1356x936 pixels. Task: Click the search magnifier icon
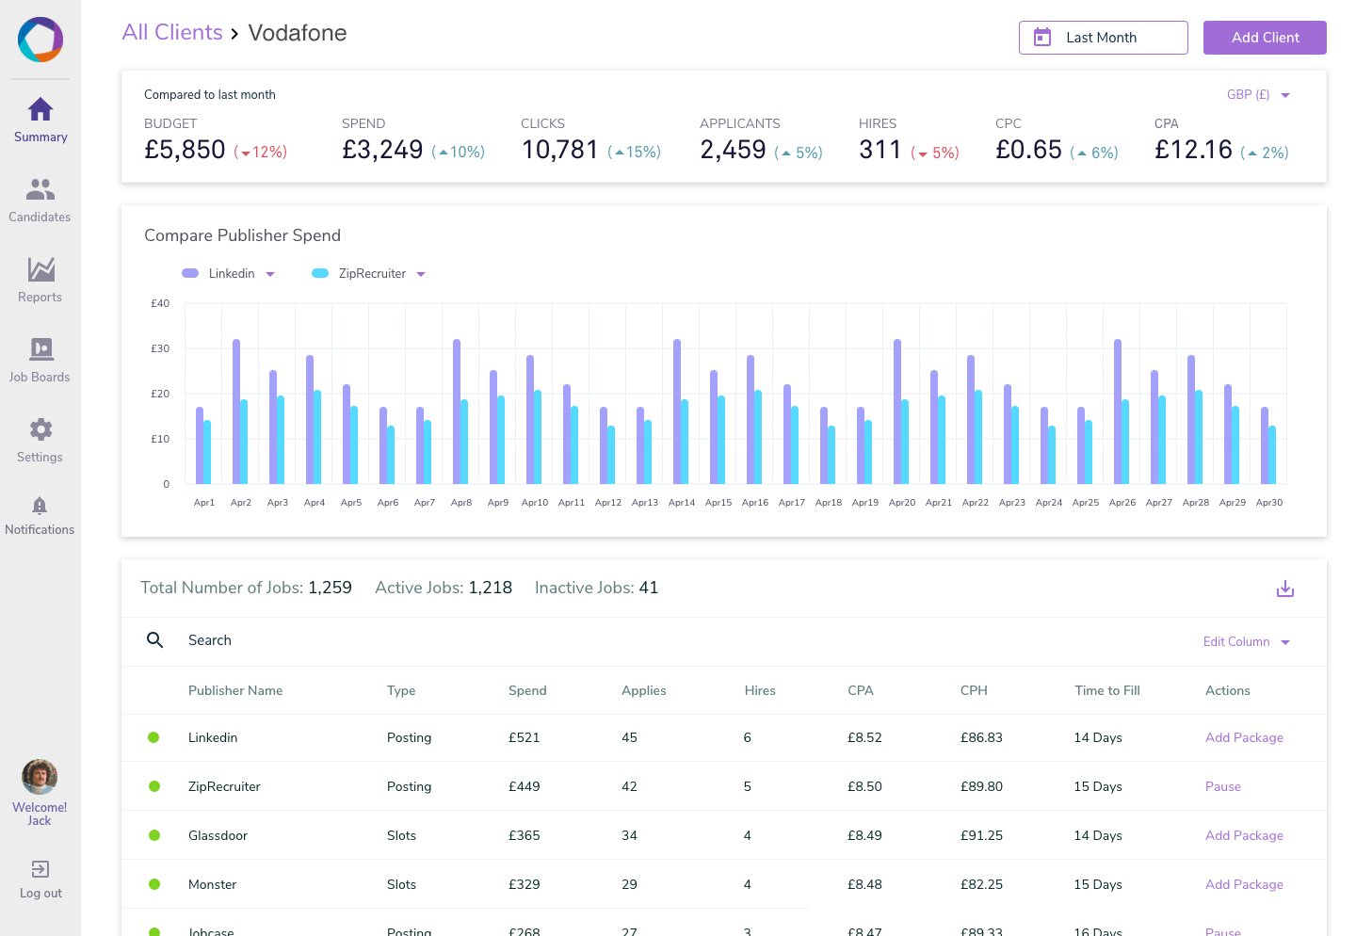(x=155, y=640)
